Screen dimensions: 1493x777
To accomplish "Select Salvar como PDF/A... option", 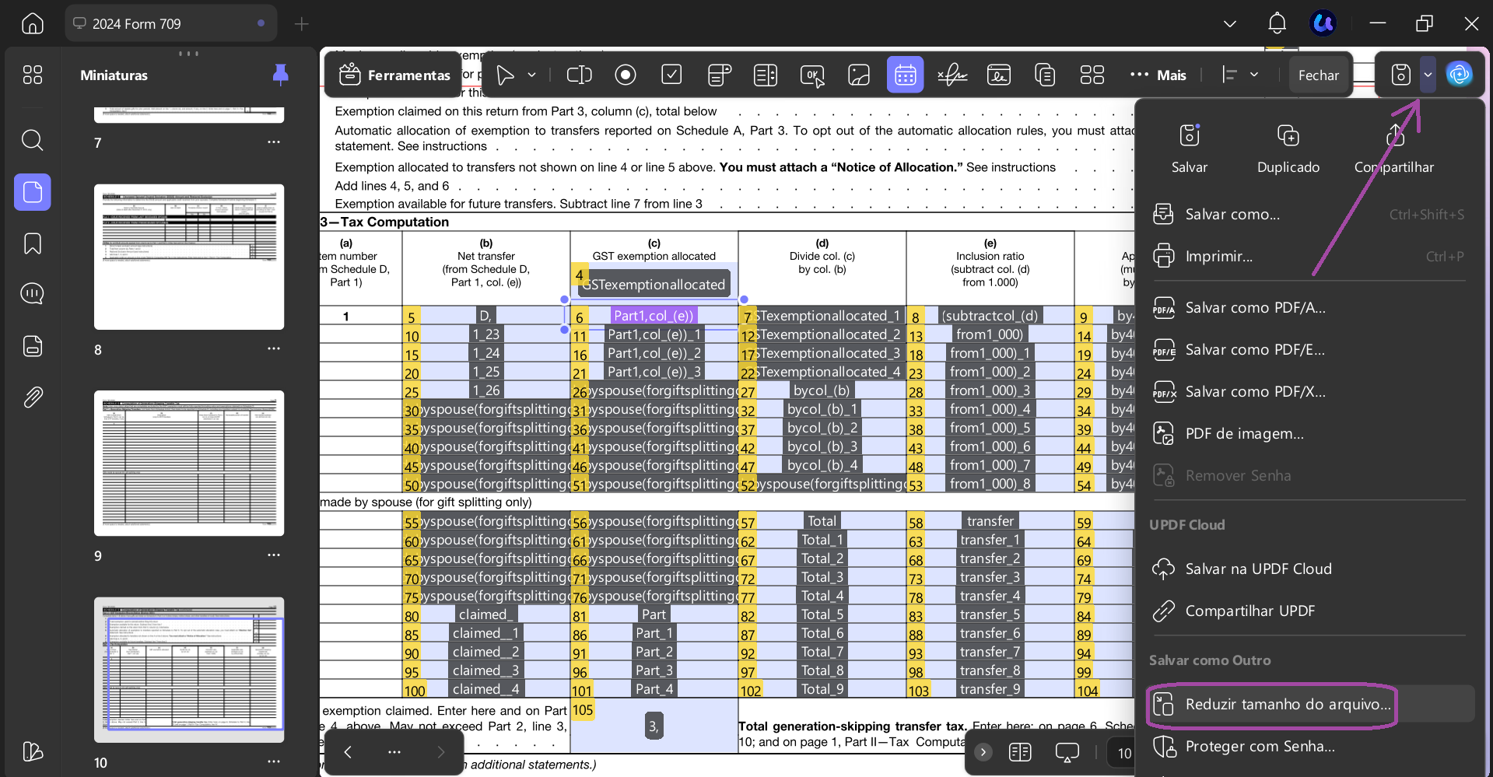I will (x=1309, y=307).
